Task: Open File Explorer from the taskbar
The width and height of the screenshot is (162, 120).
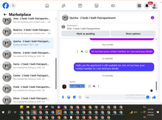Action: tap(28, 107)
